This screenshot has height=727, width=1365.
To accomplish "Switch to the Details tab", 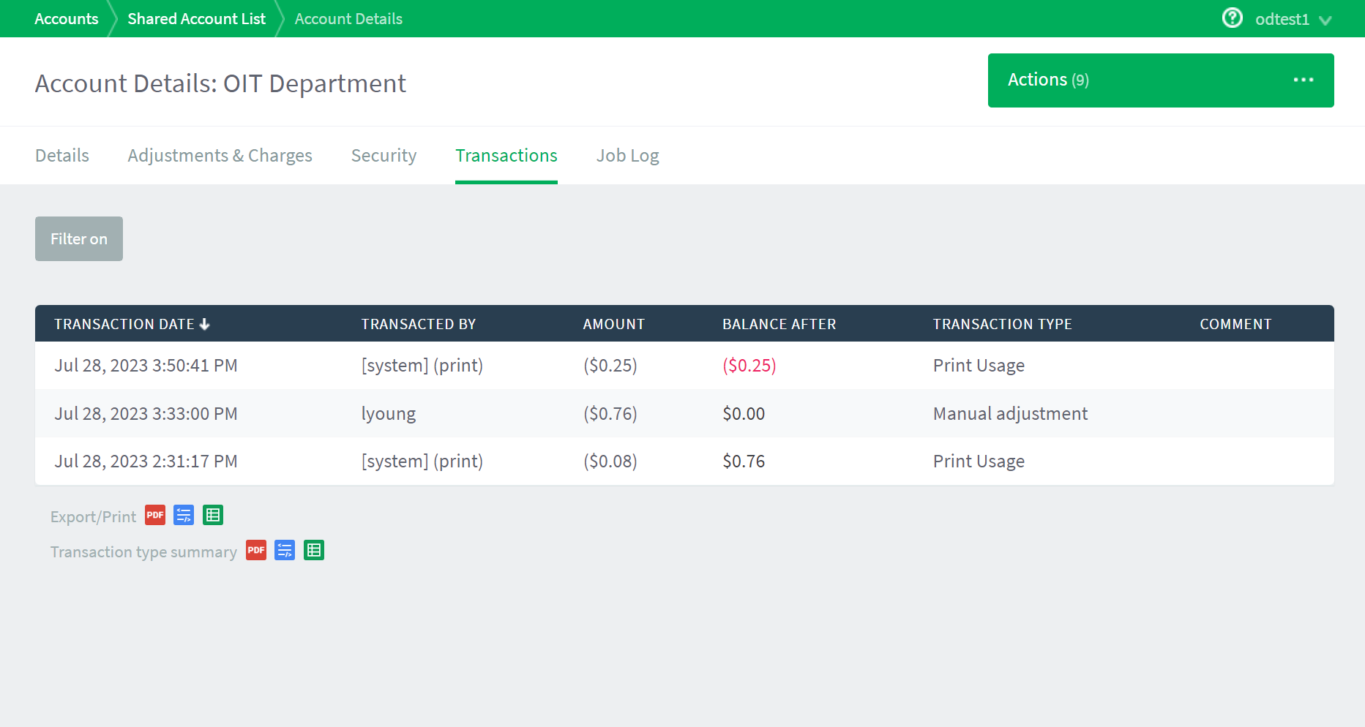I will (x=62, y=156).
